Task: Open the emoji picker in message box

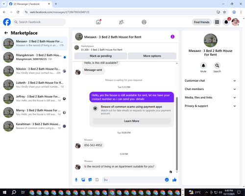Action: point(167,180)
